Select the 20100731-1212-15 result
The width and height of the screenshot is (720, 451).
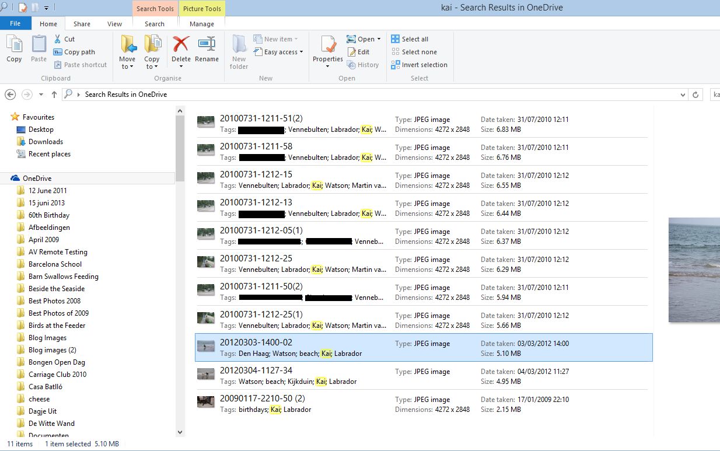coord(424,180)
